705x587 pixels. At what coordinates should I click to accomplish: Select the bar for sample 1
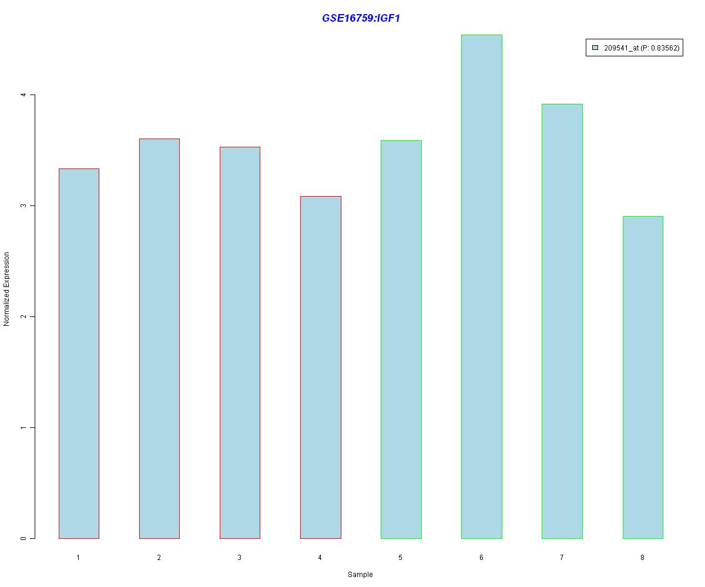(79, 353)
